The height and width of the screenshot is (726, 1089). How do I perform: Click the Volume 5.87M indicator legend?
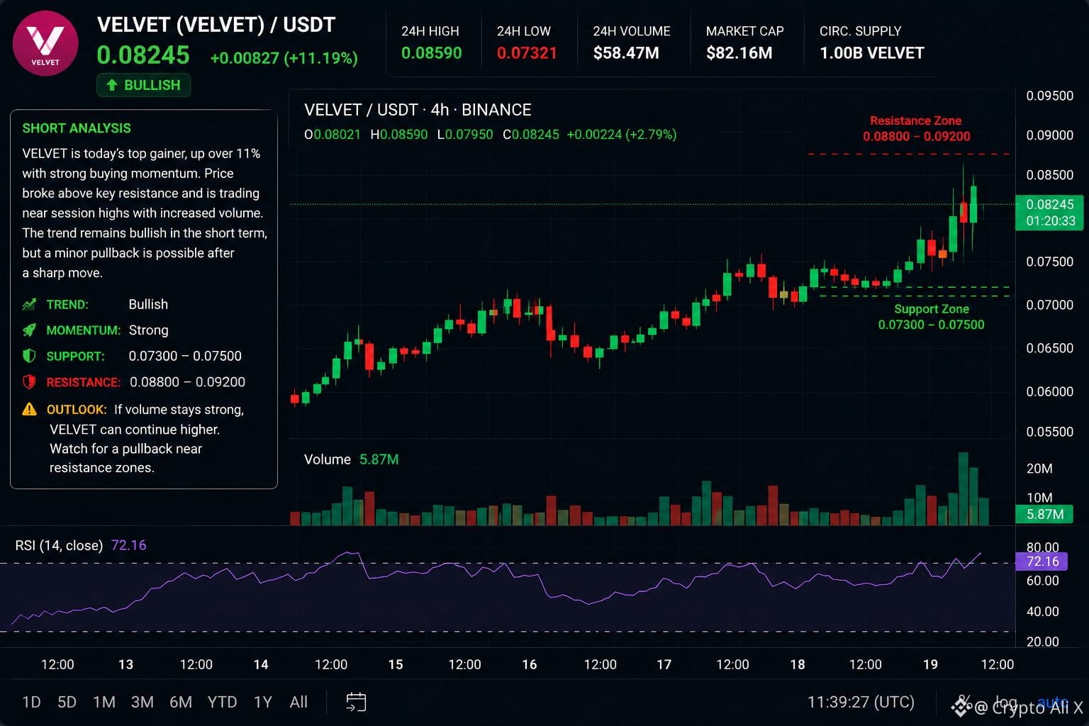[x=351, y=459]
